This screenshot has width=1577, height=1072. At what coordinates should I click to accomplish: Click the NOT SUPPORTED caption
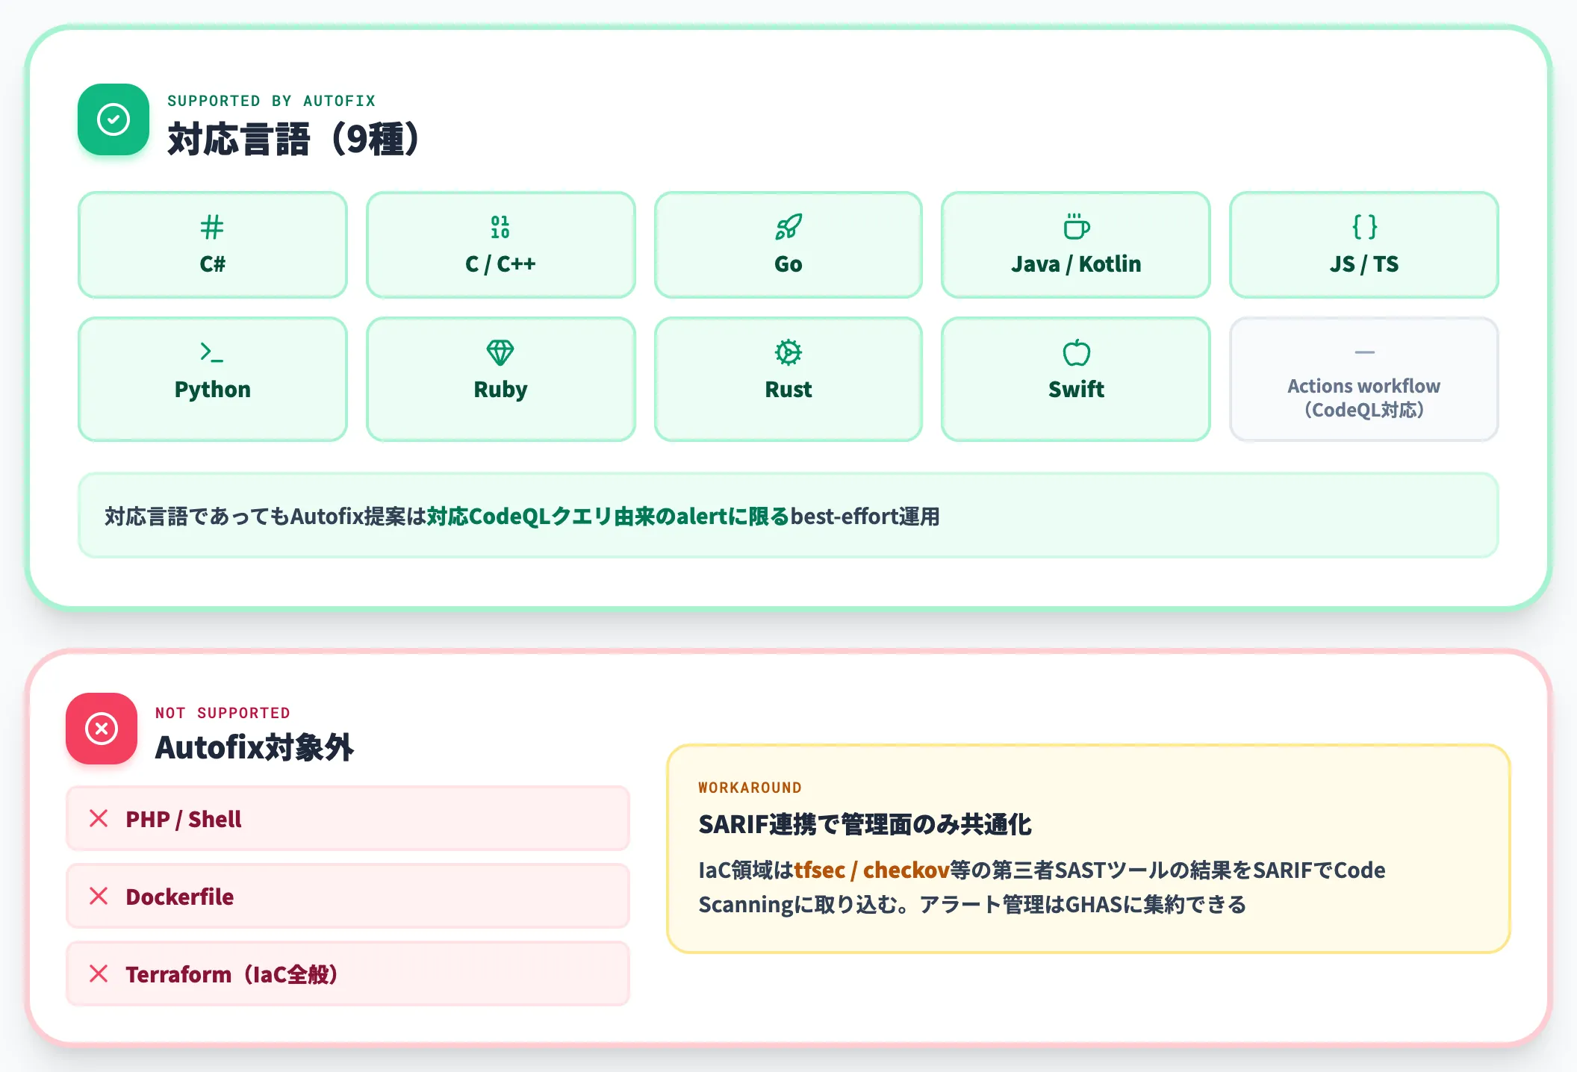(223, 713)
